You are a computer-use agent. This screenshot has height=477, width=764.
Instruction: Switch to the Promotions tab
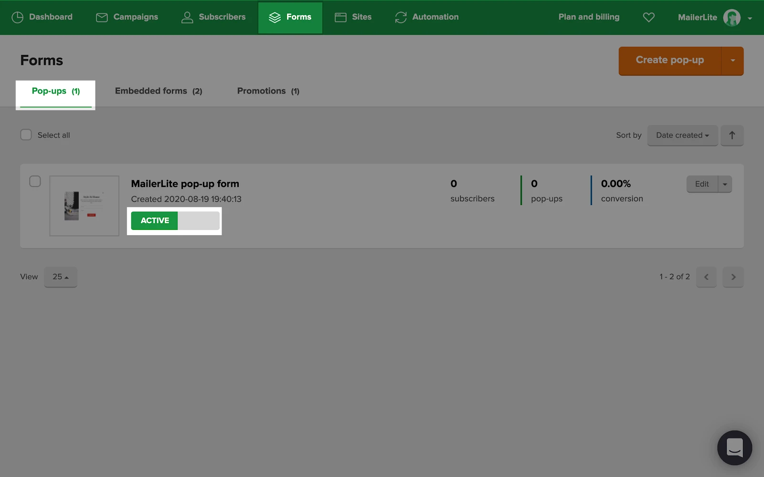click(268, 91)
